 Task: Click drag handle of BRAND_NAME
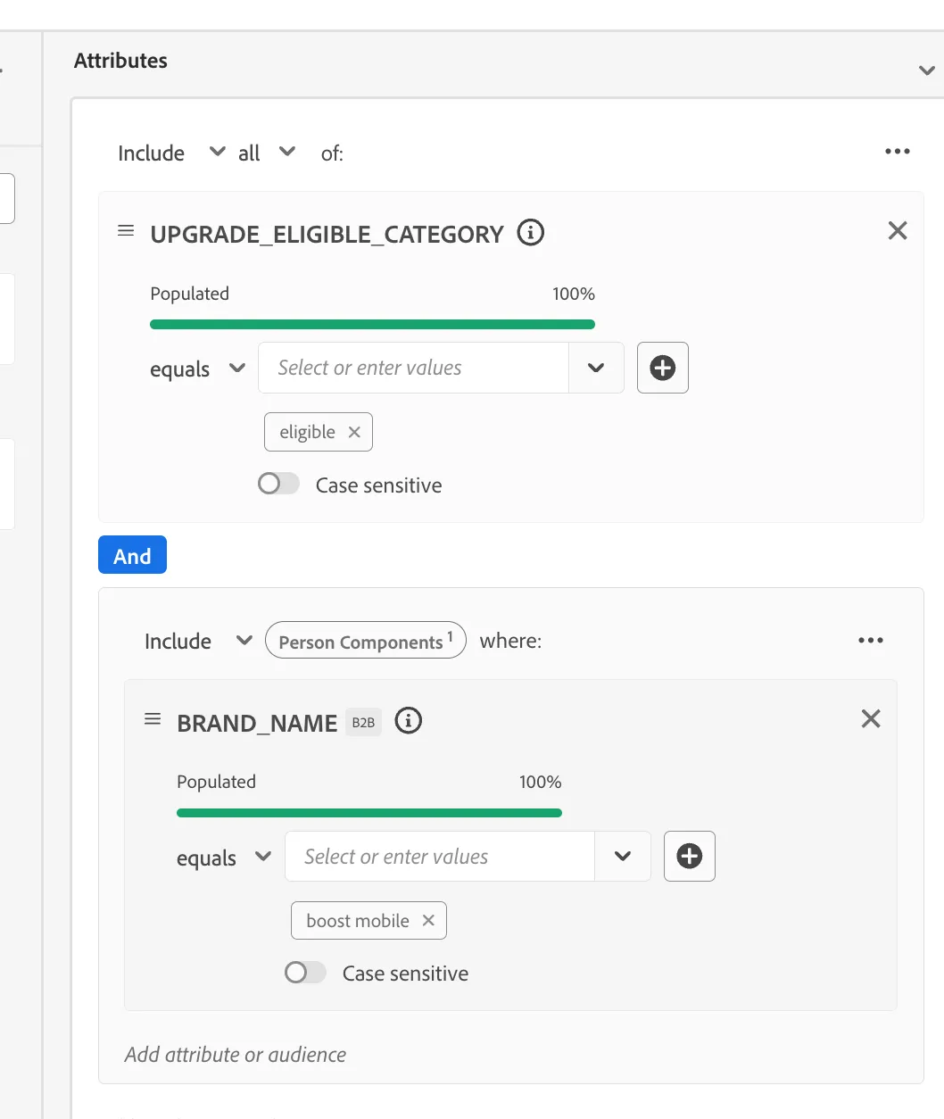coord(153,719)
